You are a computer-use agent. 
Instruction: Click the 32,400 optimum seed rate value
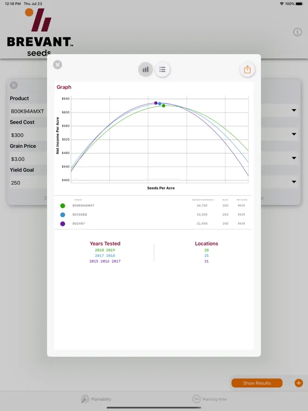tap(202, 224)
